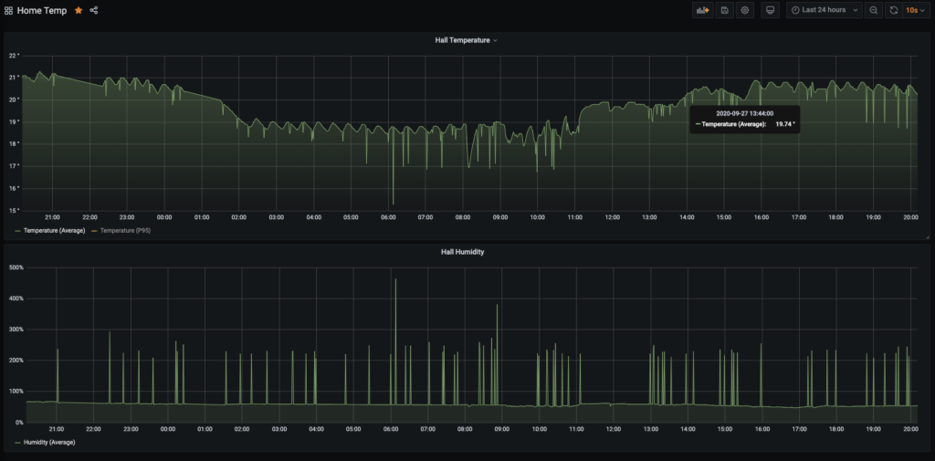Open the 10s refresh interval dropdown
The width and height of the screenshot is (935, 461).
(x=916, y=10)
